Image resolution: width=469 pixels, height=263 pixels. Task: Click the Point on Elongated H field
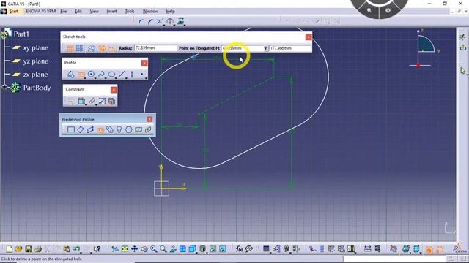coord(242,48)
